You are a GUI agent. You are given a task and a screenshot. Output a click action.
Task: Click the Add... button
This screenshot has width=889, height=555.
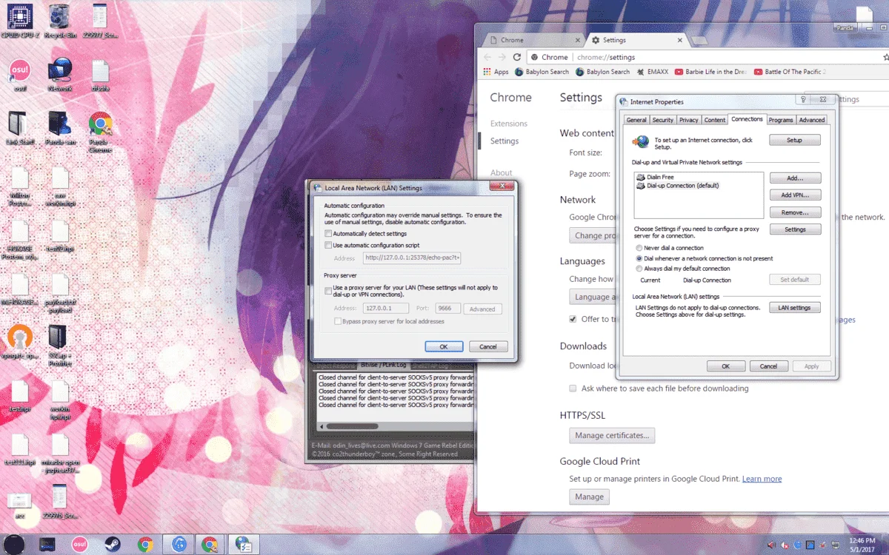795,178
